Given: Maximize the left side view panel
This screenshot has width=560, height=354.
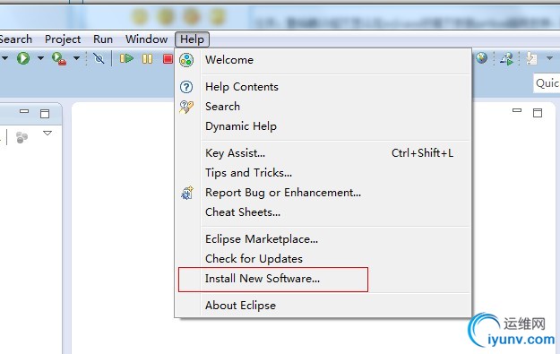Looking at the screenshot, I should (x=45, y=114).
